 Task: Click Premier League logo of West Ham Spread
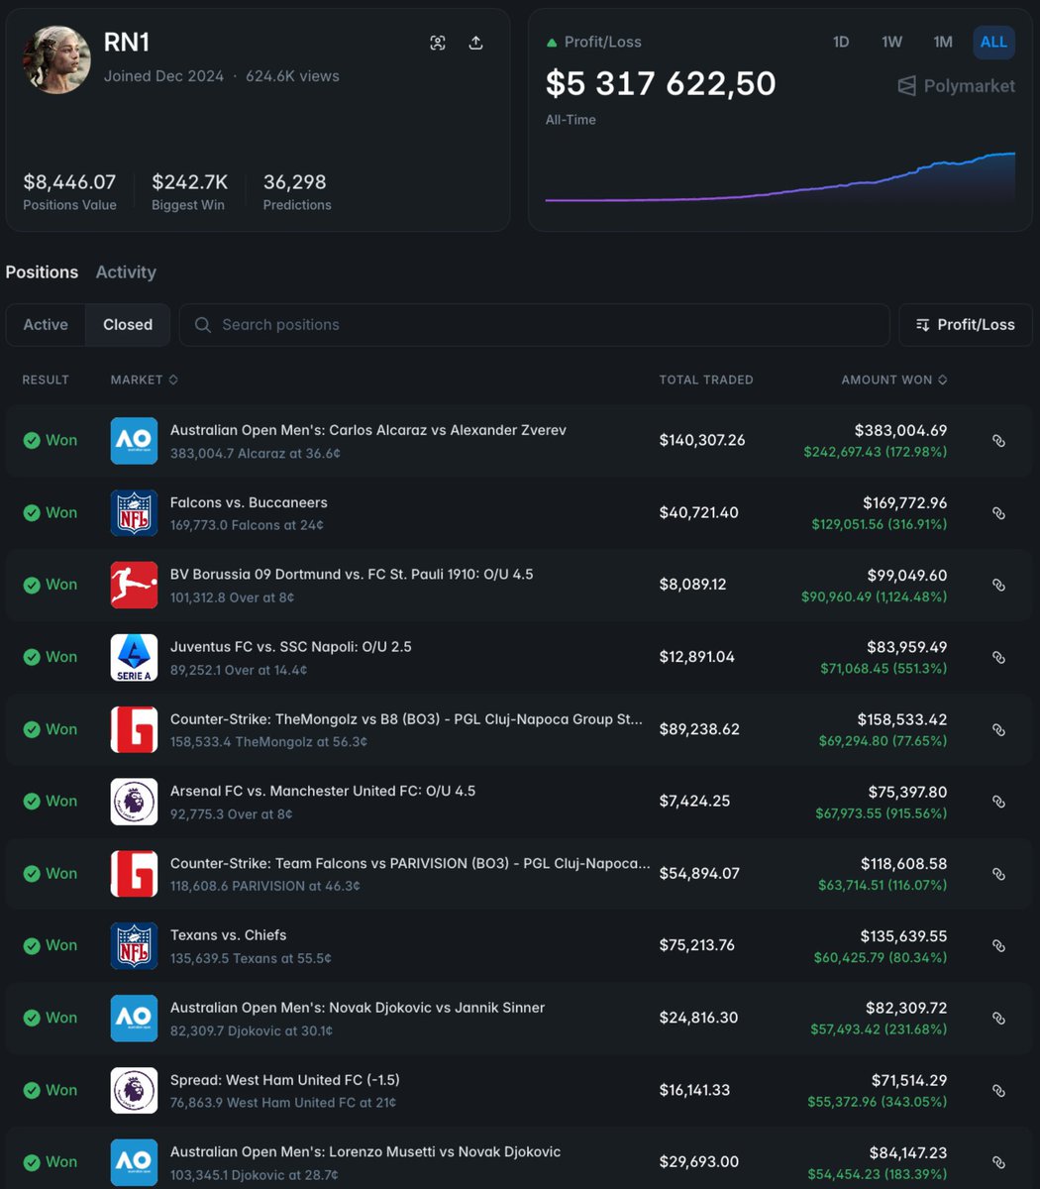(134, 1090)
